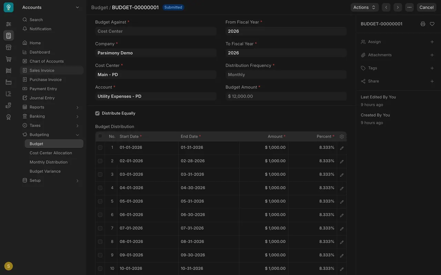This screenshot has height=275, width=441.
Task: Add a file via the Attachments plus icon
Action: tap(432, 55)
